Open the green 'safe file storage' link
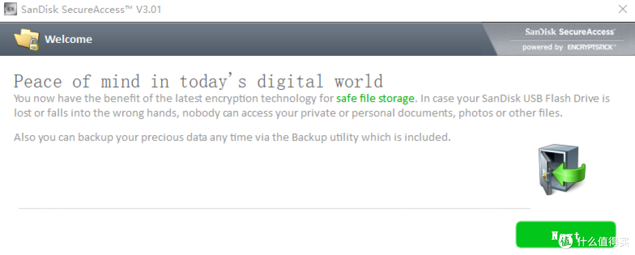 coord(375,98)
